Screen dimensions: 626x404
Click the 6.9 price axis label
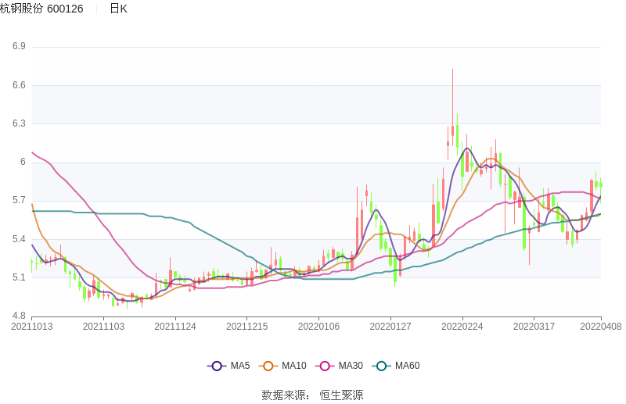(x=19, y=46)
